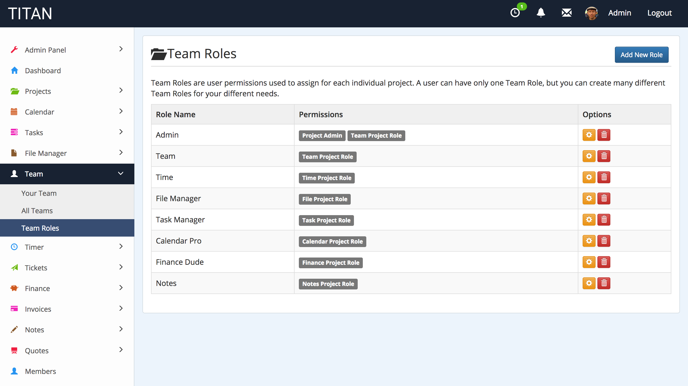The image size is (688, 386).
Task: Delete the Team role with trash icon
Action: click(x=604, y=156)
